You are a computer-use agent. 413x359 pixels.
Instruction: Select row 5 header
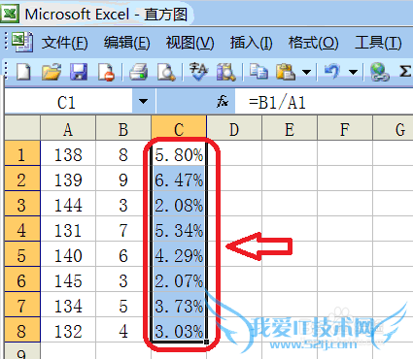[22, 254]
